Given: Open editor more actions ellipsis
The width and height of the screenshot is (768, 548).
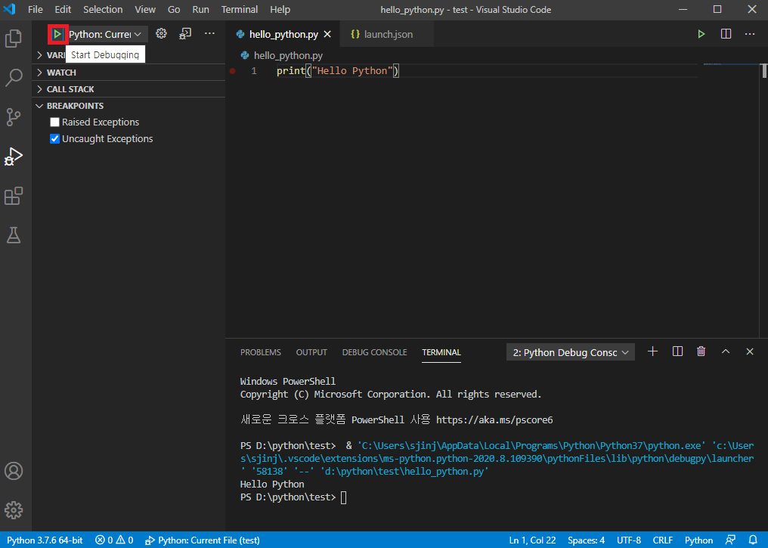Looking at the screenshot, I should tap(750, 34).
